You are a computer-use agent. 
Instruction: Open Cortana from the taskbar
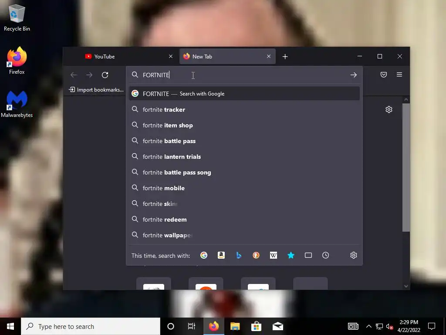pyautogui.click(x=171, y=326)
